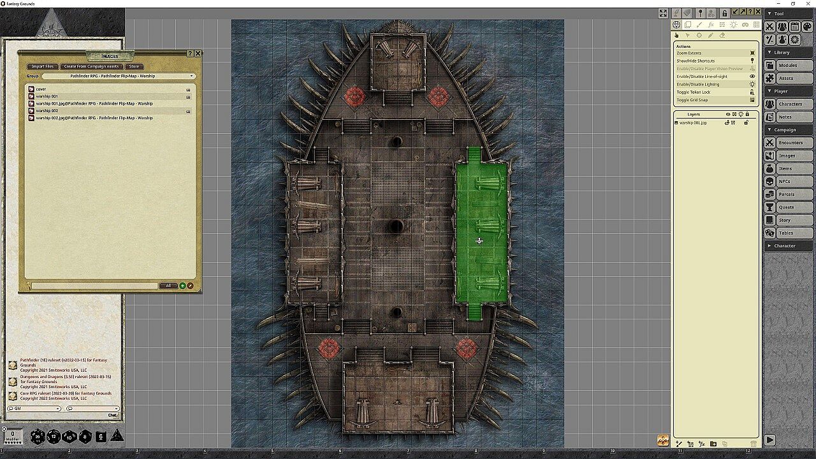The height and width of the screenshot is (459, 816).
Task: Open the options gear tool icon
Action: coord(794,40)
